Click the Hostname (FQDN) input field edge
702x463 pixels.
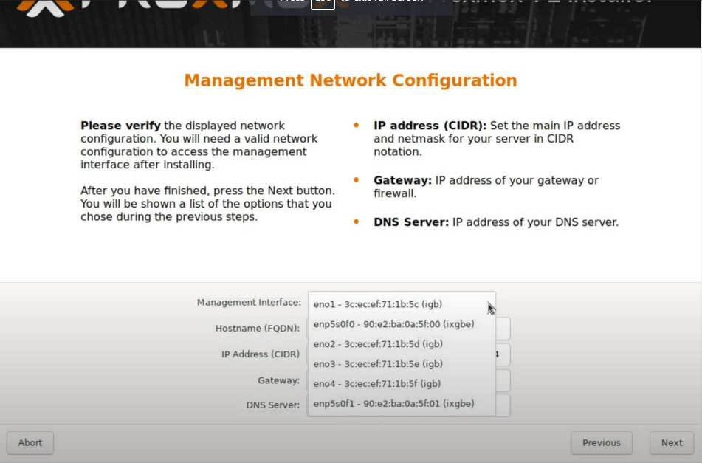click(x=503, y=329)
